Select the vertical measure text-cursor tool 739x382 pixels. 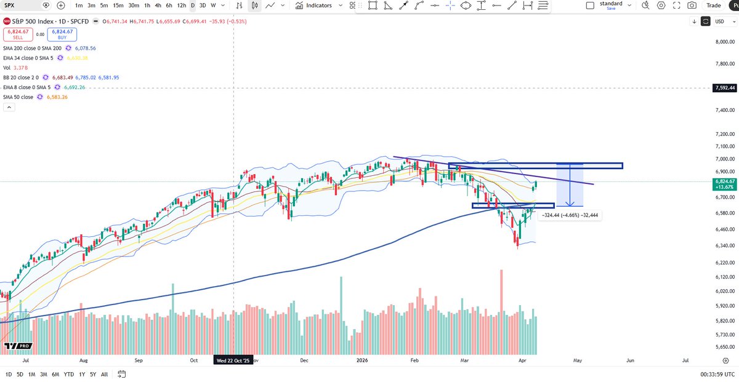tap(481, 6)
